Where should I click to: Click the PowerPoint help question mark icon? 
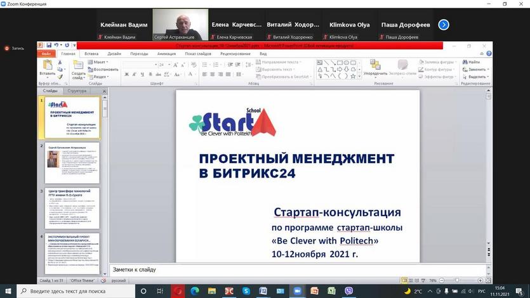[489, 54]
